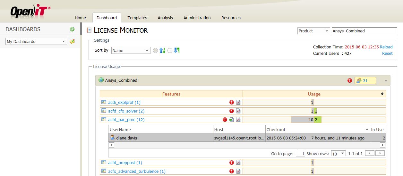Click left arrow of horizontal scrollbar
The image size is (403, 176).
[x=111, y=145]
